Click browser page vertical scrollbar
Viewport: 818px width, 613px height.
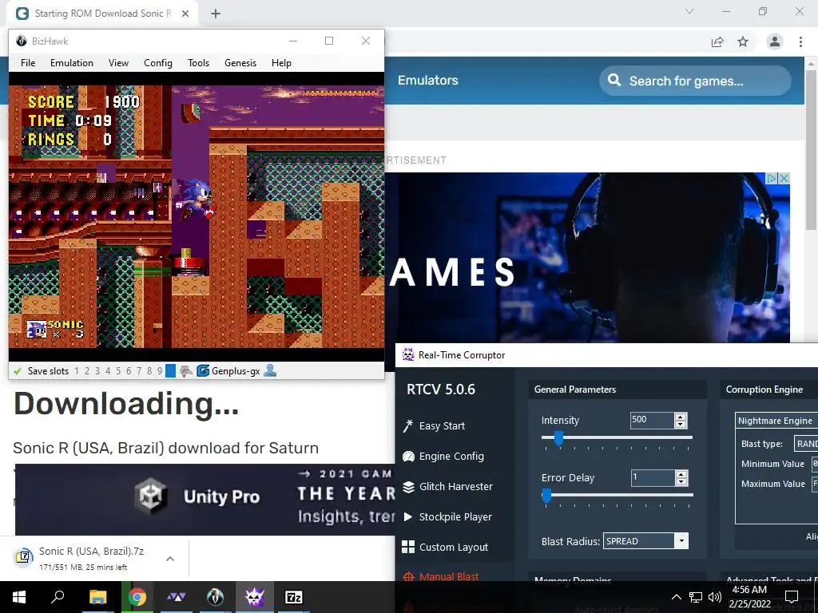(811, 148)
